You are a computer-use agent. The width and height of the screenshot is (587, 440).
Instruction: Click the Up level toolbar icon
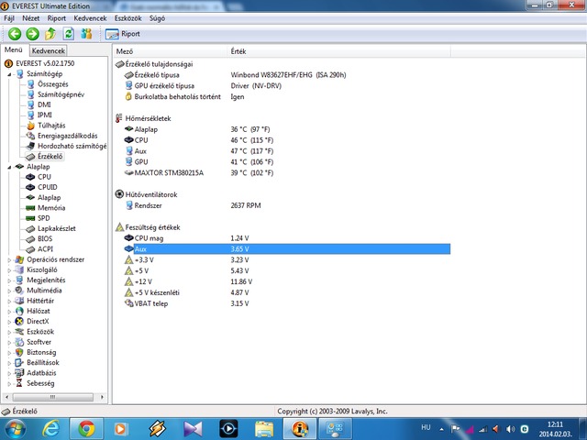click(50, 34)
